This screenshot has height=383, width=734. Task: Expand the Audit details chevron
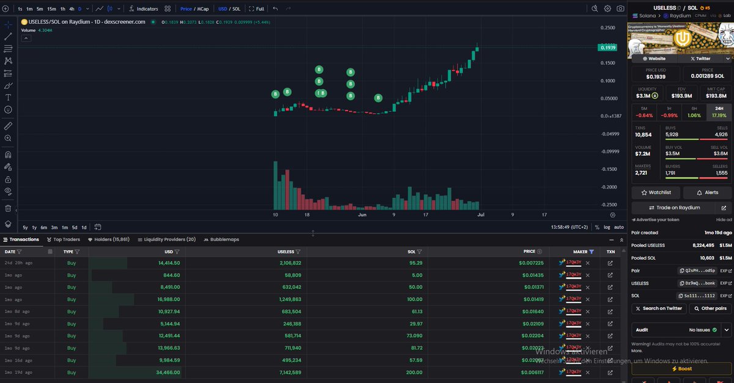tap(727, 330)
